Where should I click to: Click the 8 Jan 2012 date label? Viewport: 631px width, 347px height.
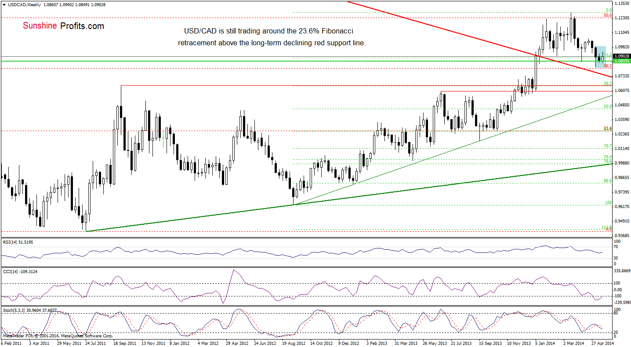pyautogui.click(x=181, y=343)
